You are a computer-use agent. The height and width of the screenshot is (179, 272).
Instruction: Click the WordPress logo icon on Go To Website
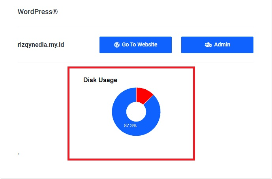(116, 45)
